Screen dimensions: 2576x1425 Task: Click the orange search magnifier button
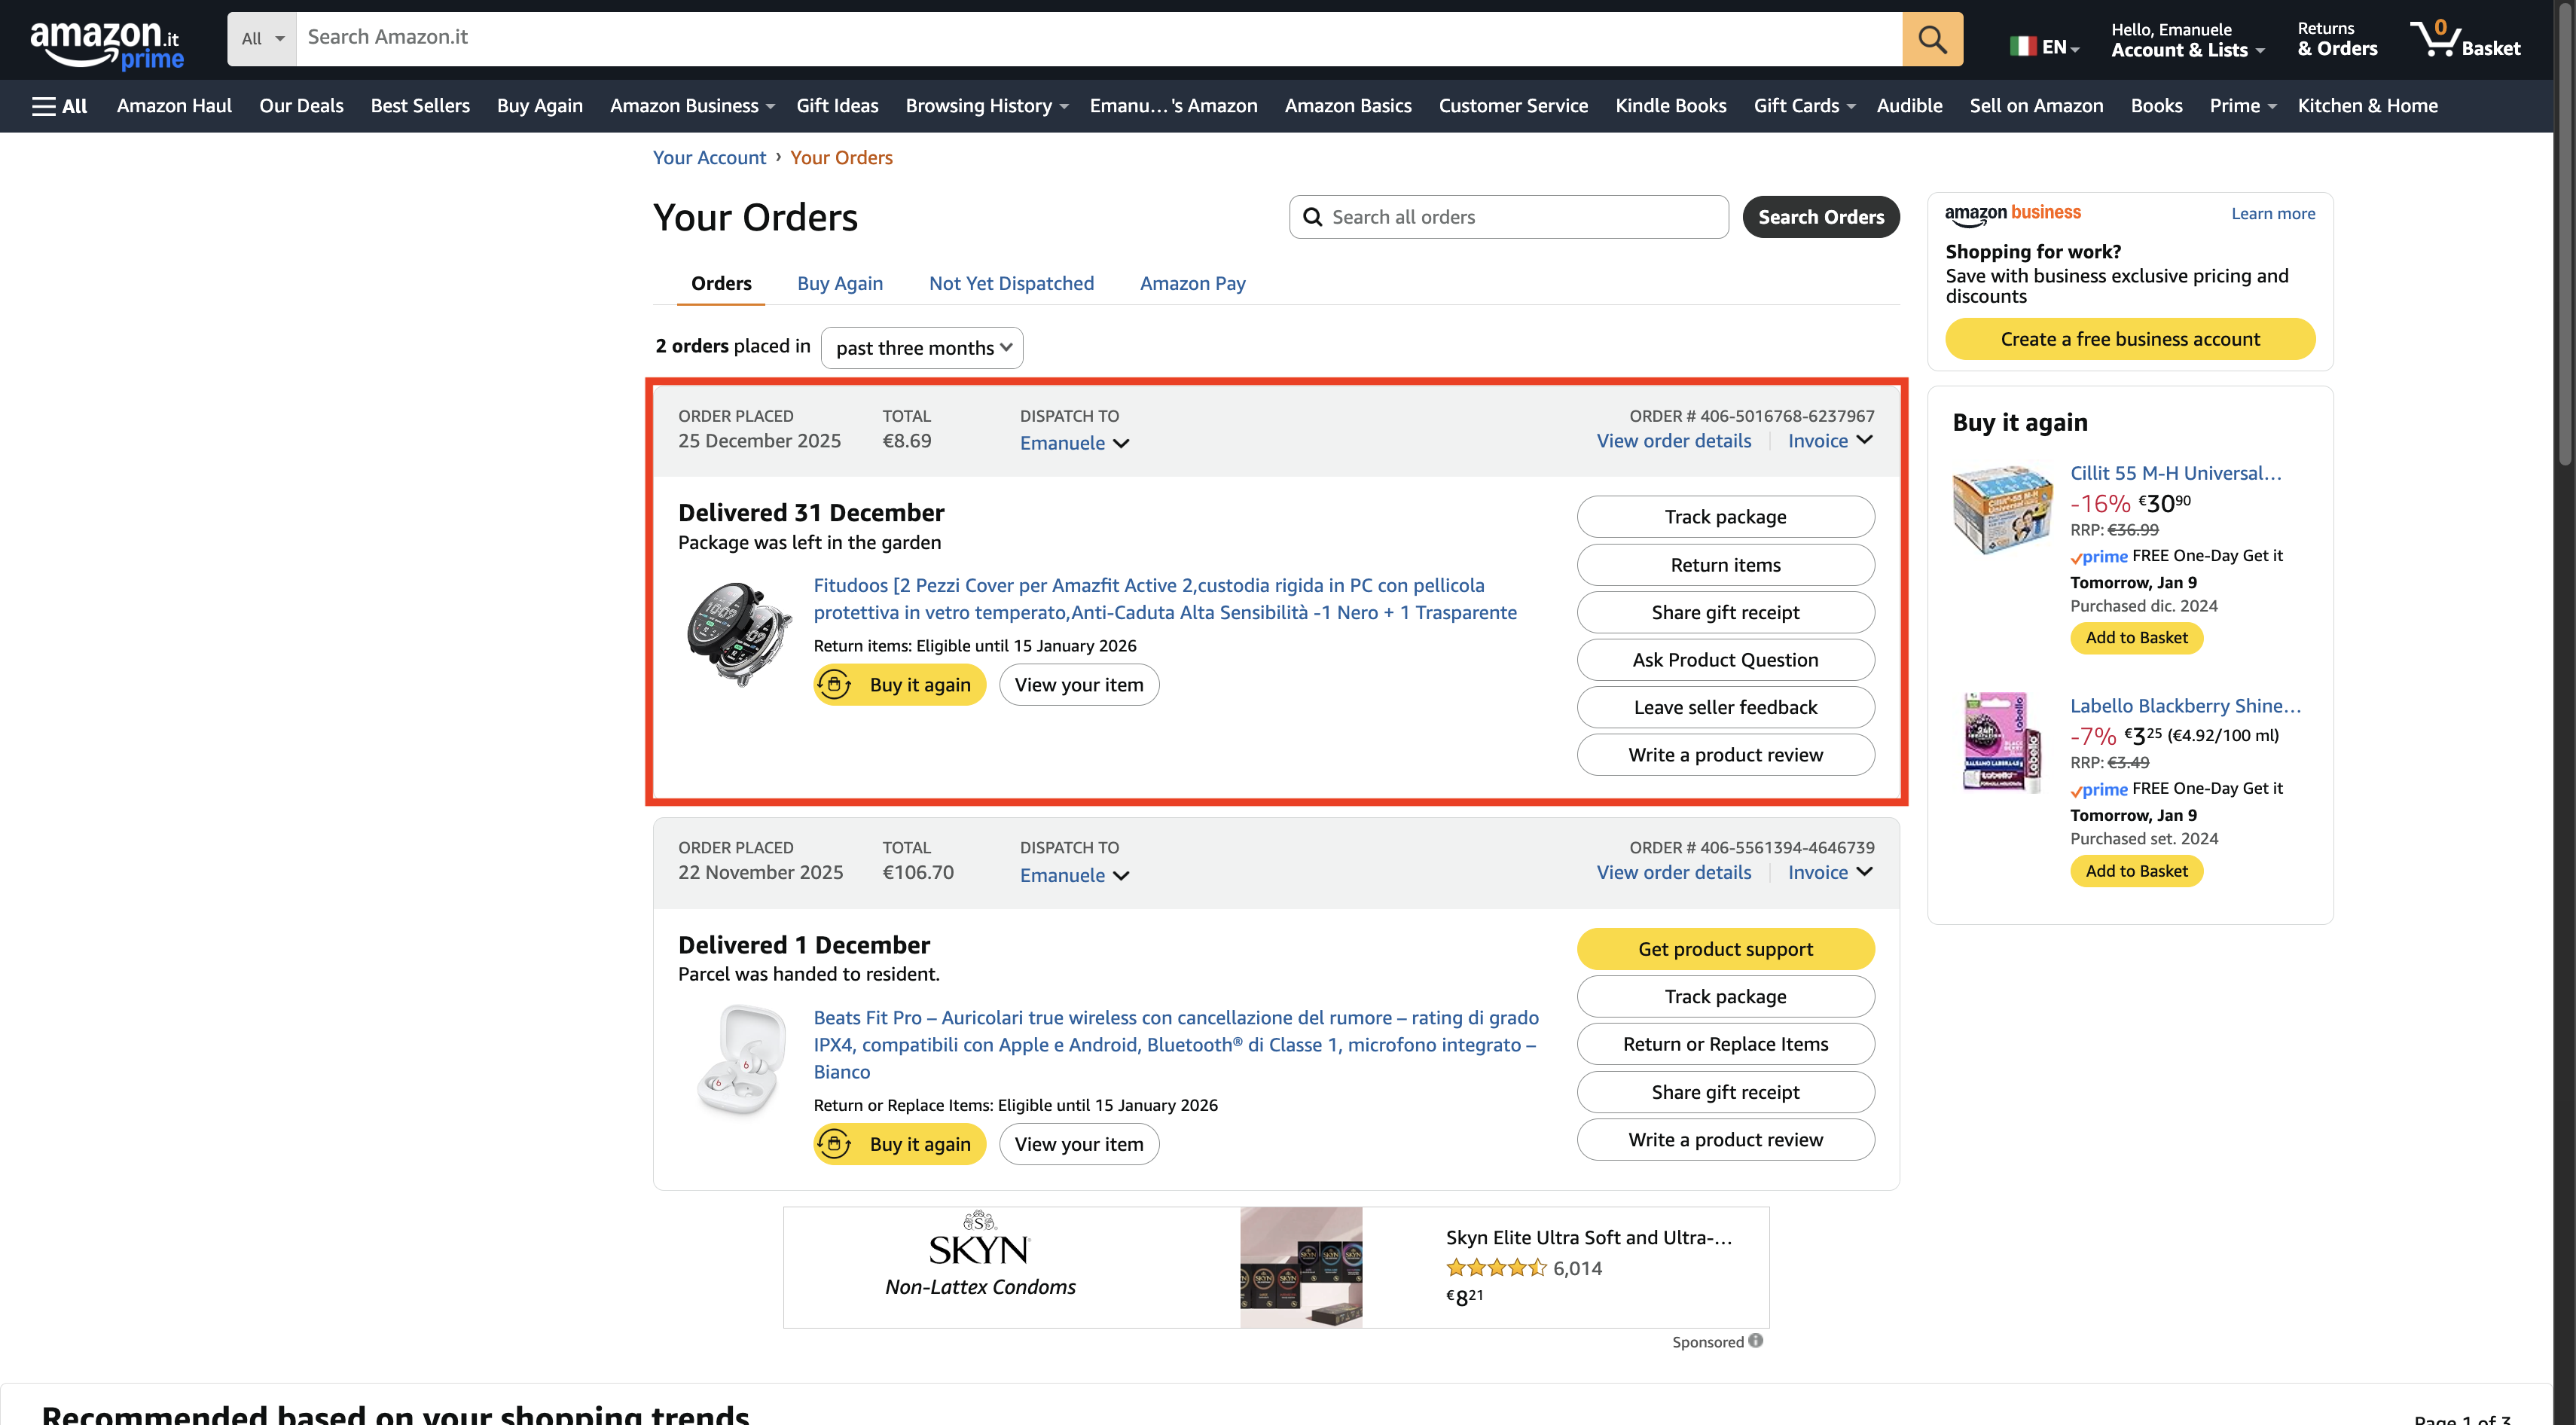[1931, 39]
